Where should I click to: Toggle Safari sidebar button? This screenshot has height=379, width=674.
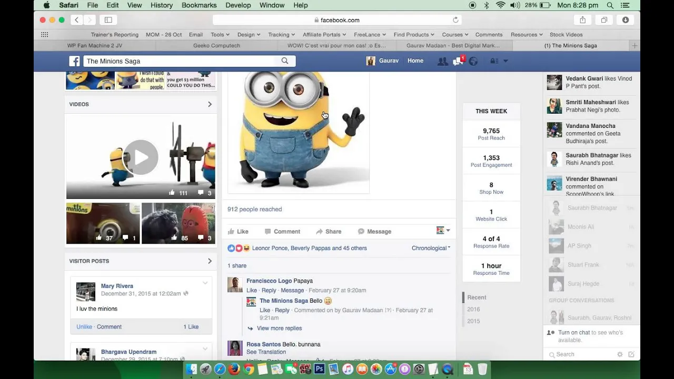click(108, 20)
